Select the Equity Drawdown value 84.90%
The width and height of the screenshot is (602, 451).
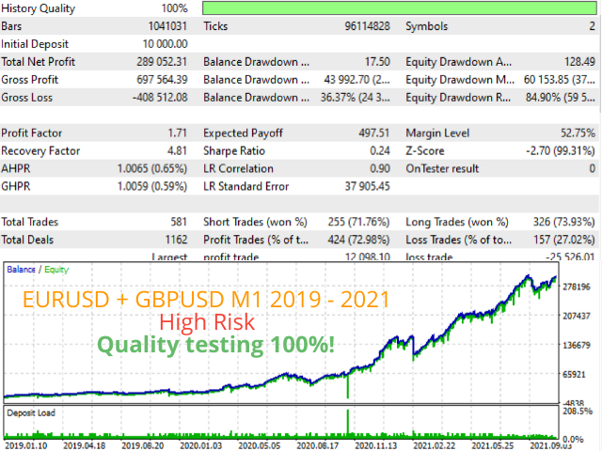[x=543, y=98]
